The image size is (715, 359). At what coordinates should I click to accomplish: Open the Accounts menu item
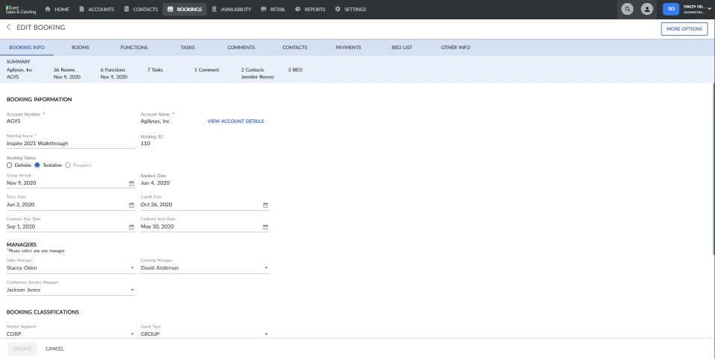point(97,9)
